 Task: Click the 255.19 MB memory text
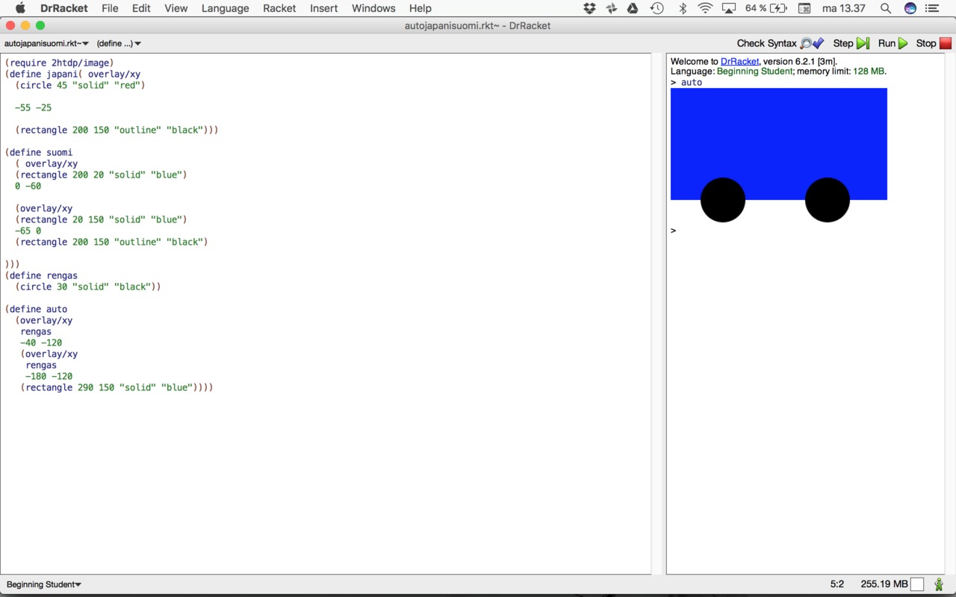(884, 584)
